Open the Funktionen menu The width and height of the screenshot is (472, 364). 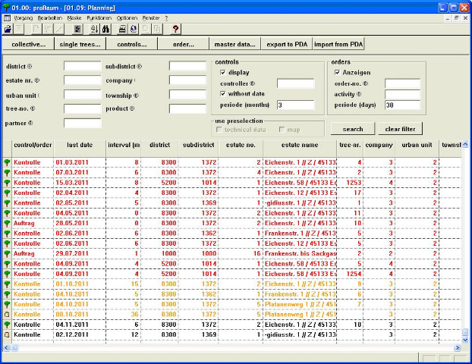(98, 17)
